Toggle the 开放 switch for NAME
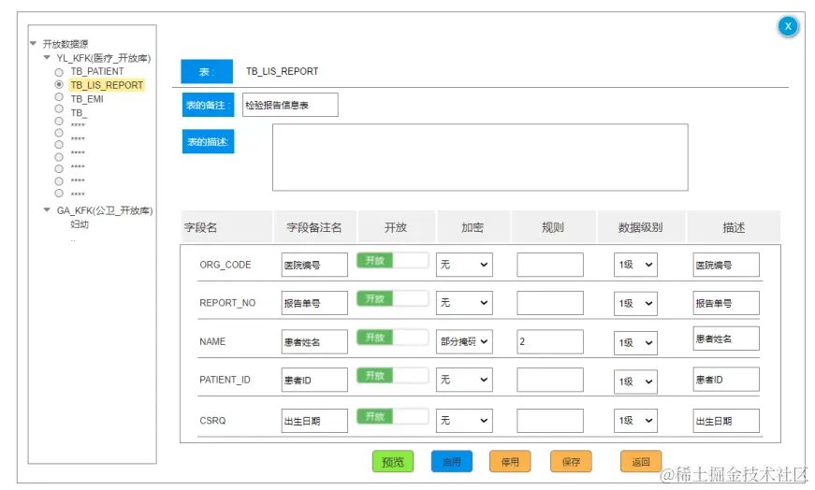This screenshot has width=815, height=490. click(x=392, y=338)
